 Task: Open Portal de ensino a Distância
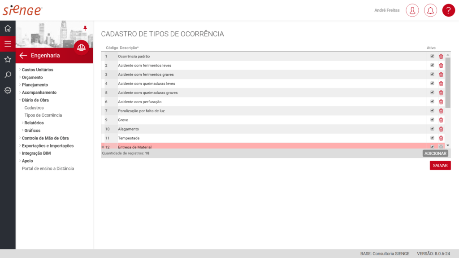[48, 169]
